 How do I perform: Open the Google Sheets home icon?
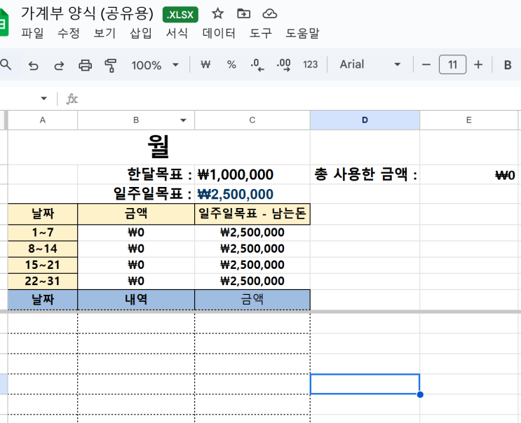[x=4, y=23]
